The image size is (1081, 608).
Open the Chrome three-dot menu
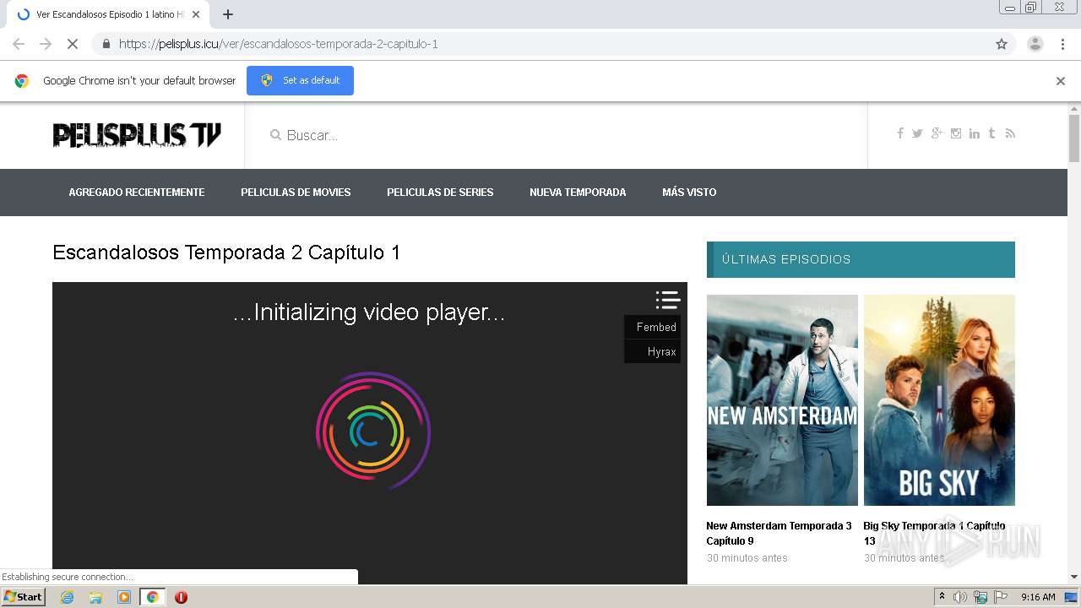point(1062,44)
